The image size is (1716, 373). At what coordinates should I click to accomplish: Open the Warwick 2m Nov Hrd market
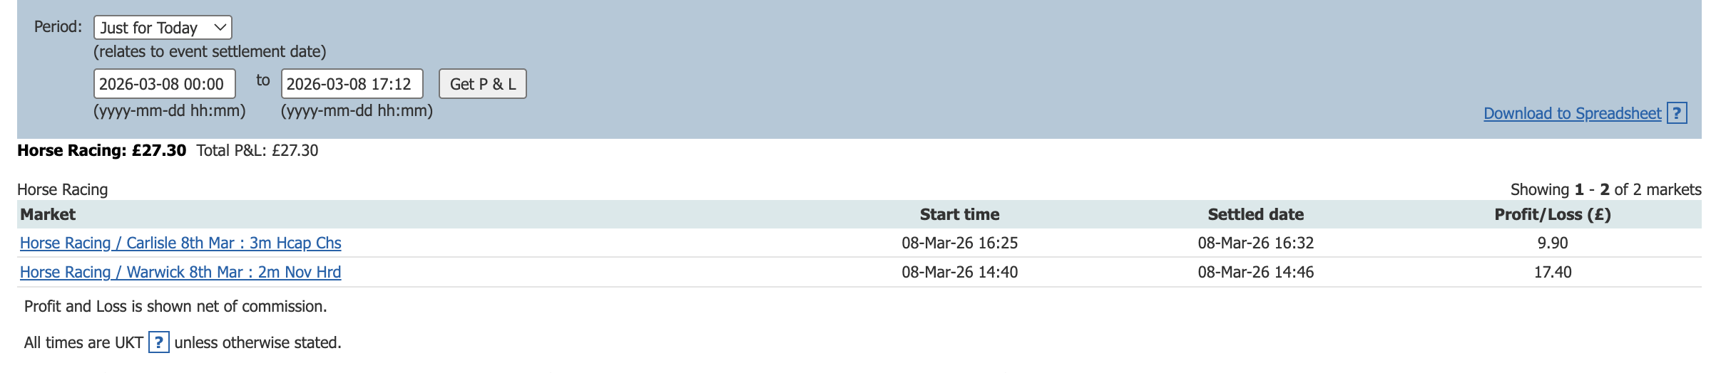tap(180, 273)
